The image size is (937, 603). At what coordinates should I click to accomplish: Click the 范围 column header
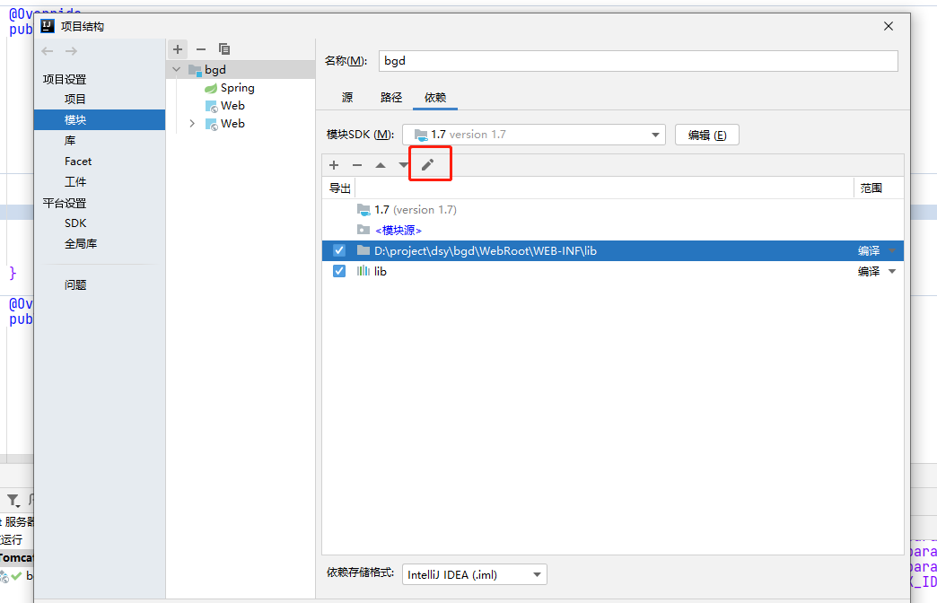[871, 188]
